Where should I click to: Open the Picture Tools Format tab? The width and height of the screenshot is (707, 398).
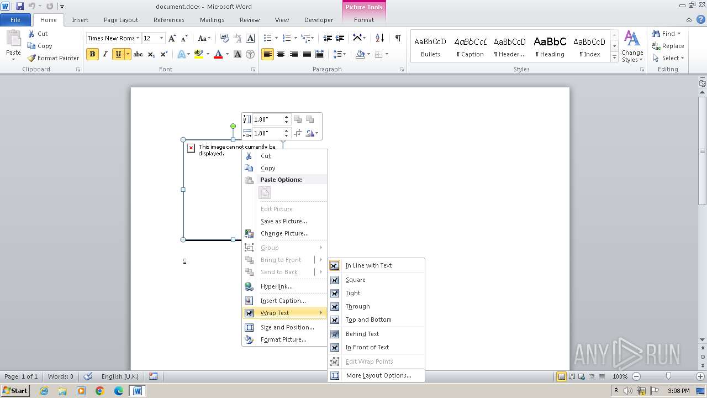pos(364,20)
